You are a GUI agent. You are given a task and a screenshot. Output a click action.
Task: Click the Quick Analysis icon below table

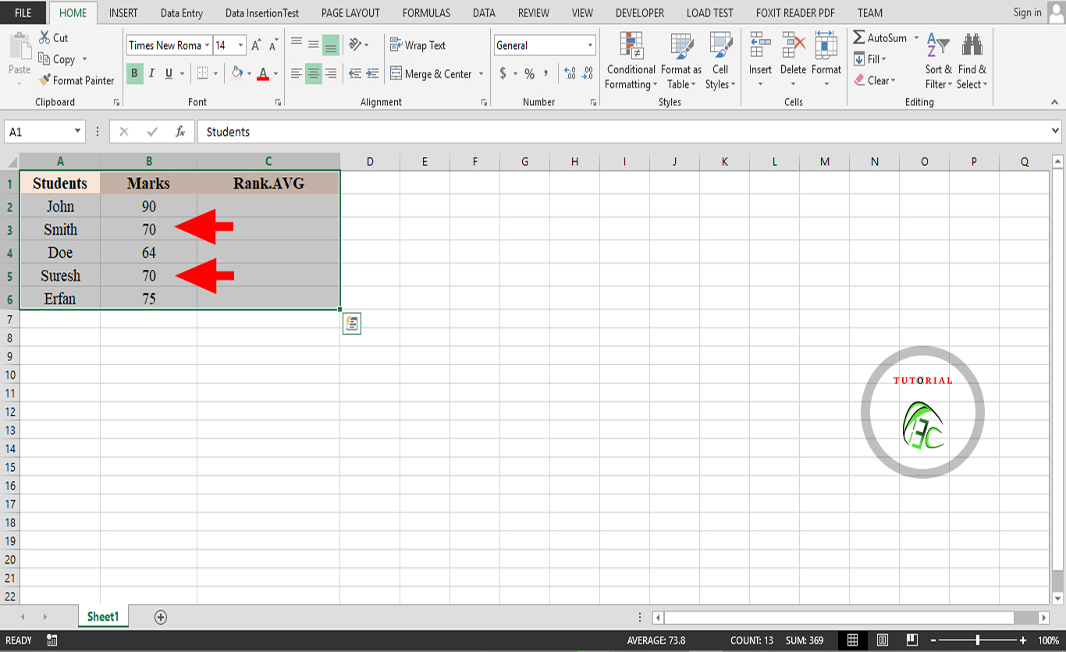click(x=351, y=324)
